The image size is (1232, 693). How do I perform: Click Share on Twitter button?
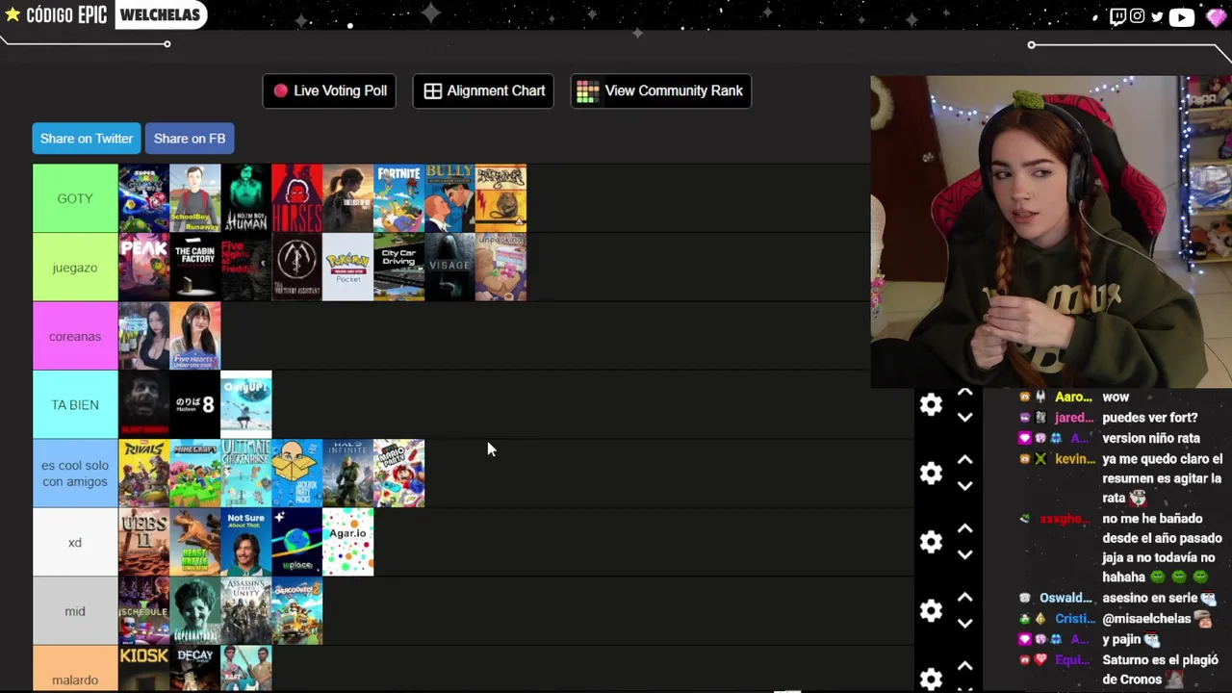click(x=87, y=139)
